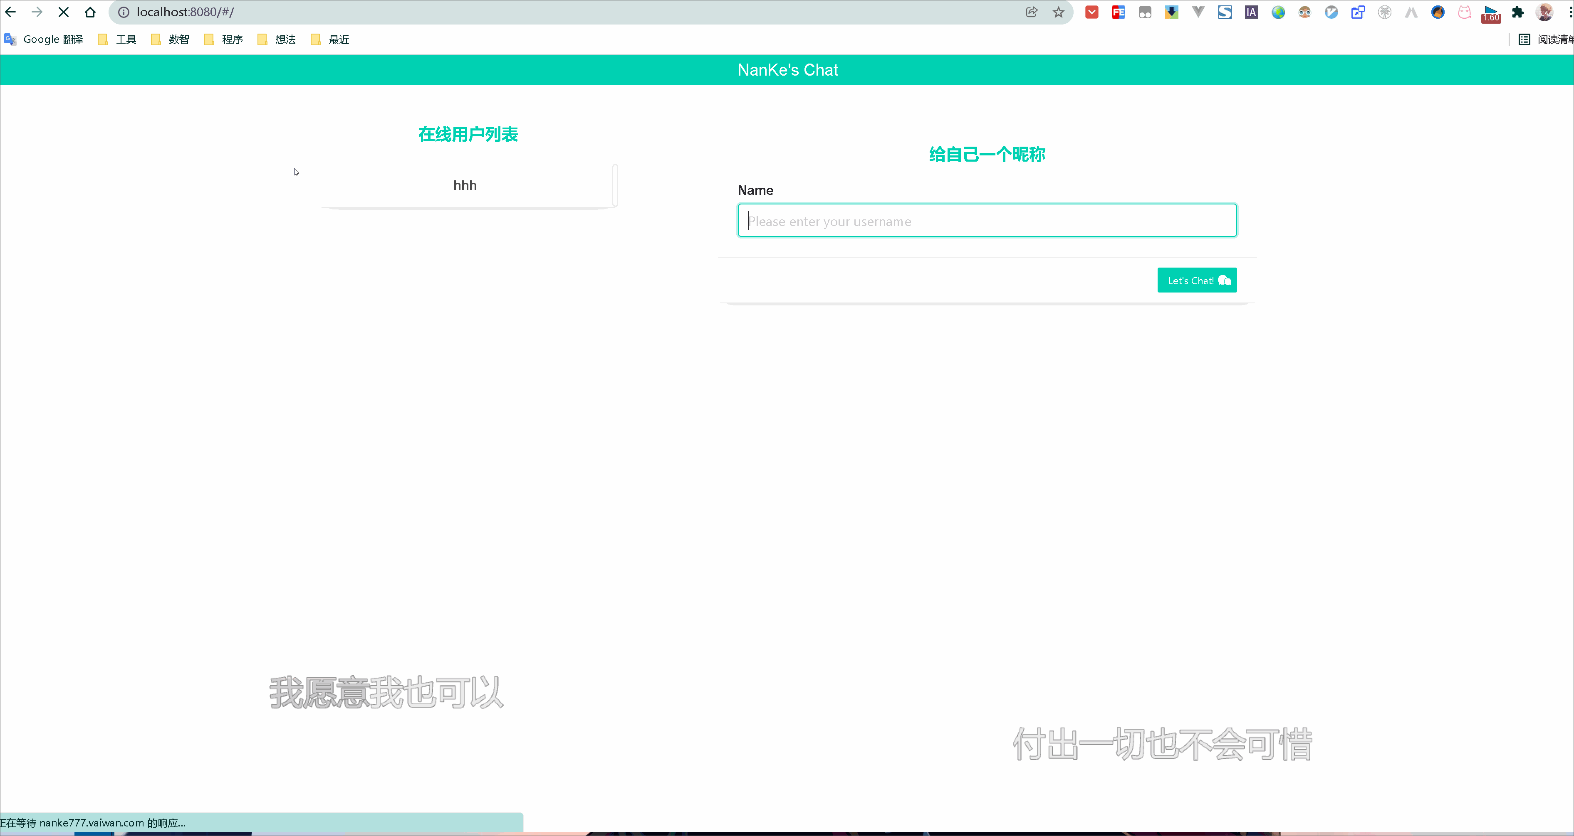The width and height of the screenshot is (1574, 836).
Task: Click the pink cat extension icon
Action: pos(1465,12)
